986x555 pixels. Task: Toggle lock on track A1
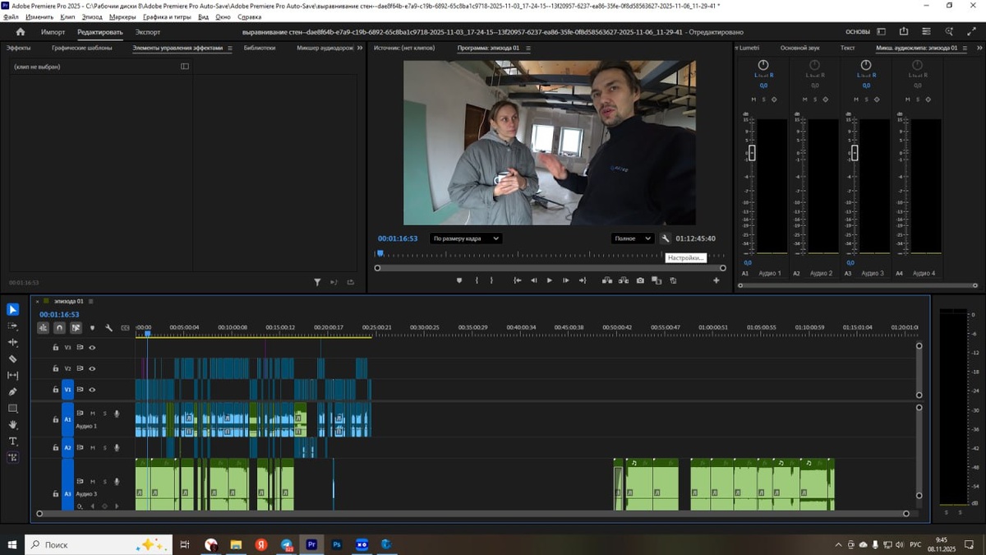tap(56, 419)
